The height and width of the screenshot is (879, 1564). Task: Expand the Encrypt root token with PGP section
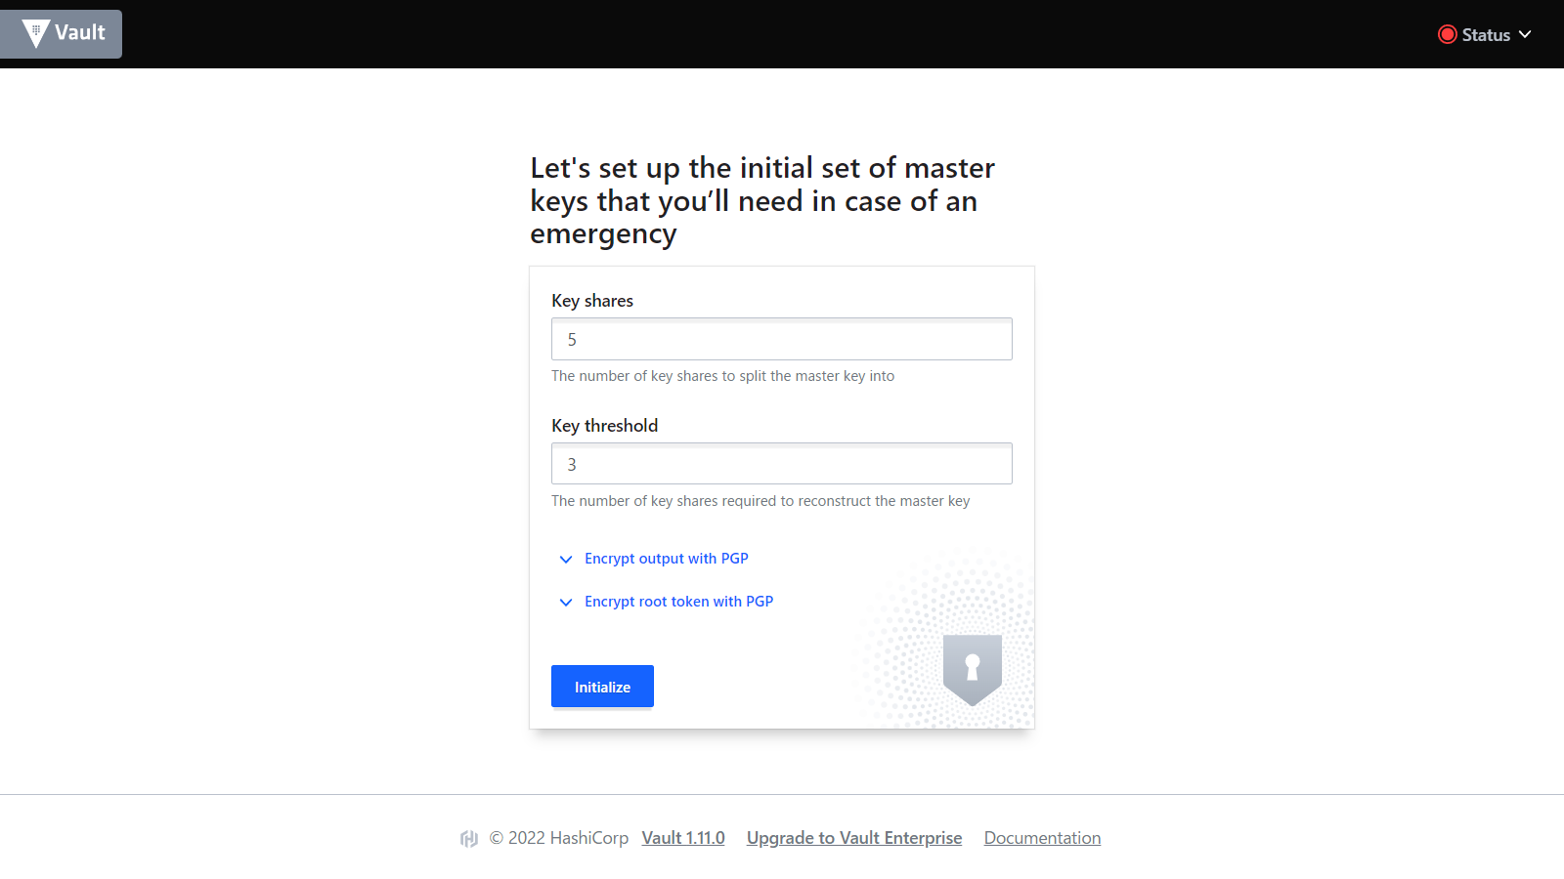tap(678, 602)
